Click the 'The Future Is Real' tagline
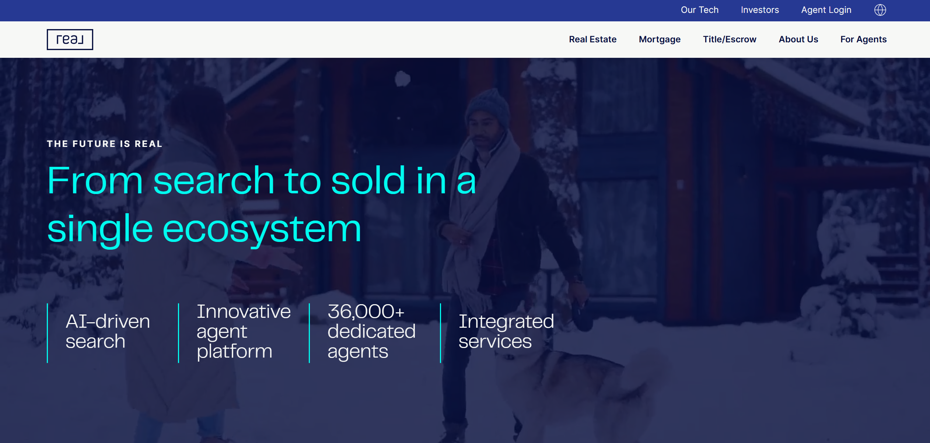 pos(105,144)
